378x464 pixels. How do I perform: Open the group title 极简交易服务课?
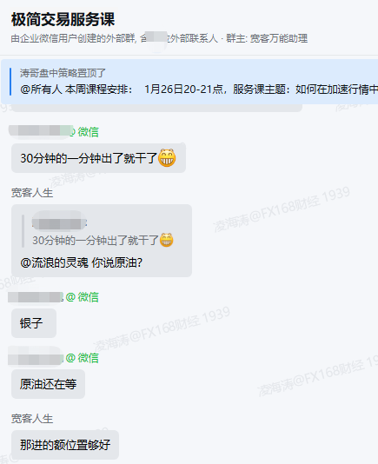click(63, 19)
